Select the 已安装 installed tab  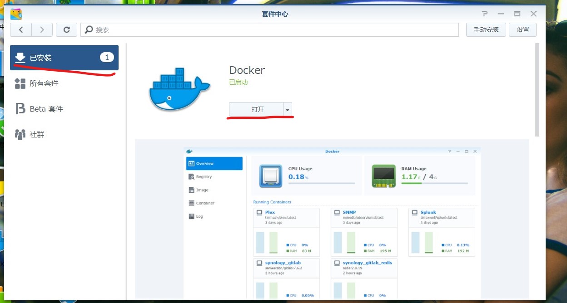pos(64,58)
